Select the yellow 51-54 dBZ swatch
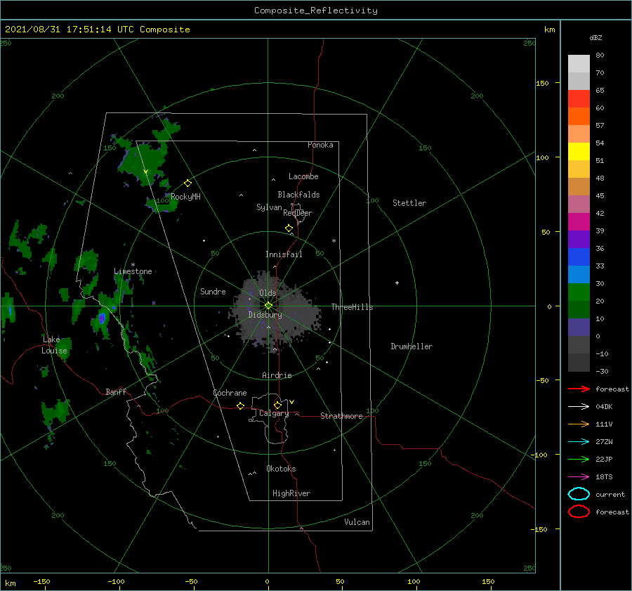Viewport: 632px width, 591px height. (579, 152)
